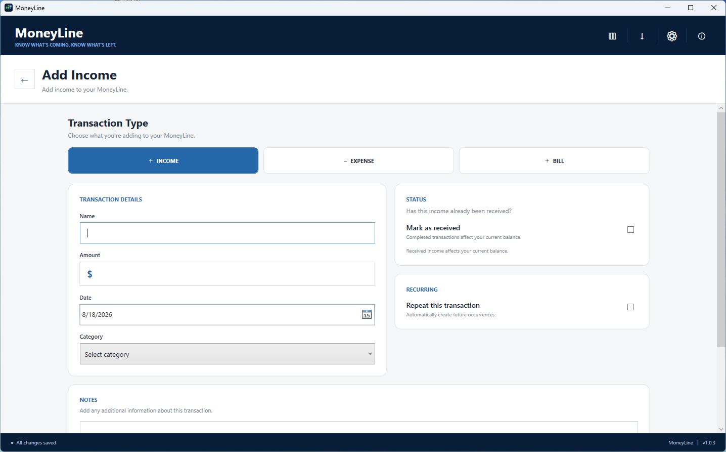Screen dimensions: 726x452
Task: Click into the Notes text area
Action: pos(358,427)
